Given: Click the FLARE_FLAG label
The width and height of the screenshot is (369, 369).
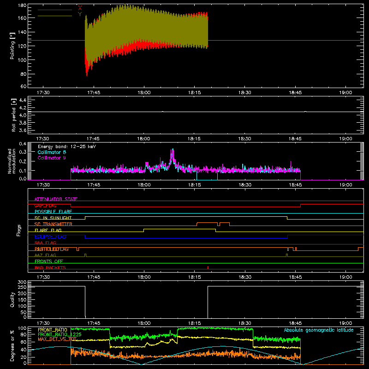Looking at the screenshot, I should pyautogui.click(x=48, y=230).
